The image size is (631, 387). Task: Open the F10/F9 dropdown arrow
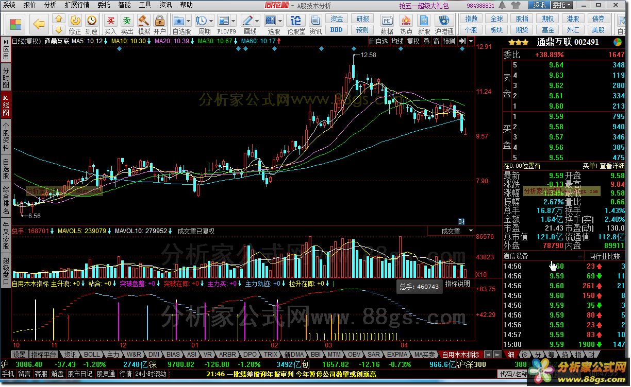(x=234, y=21)
